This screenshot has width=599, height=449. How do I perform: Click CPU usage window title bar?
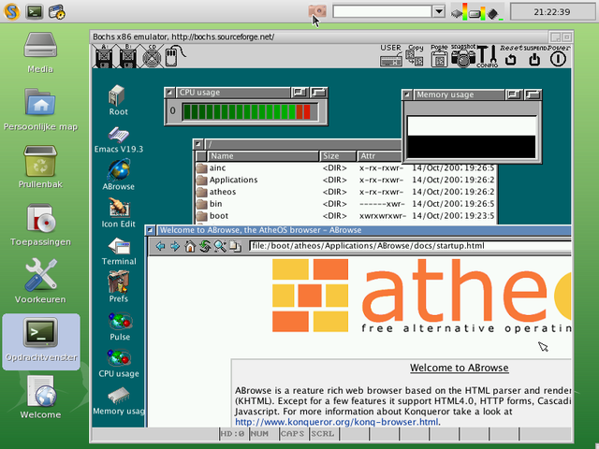pos(233,93)
